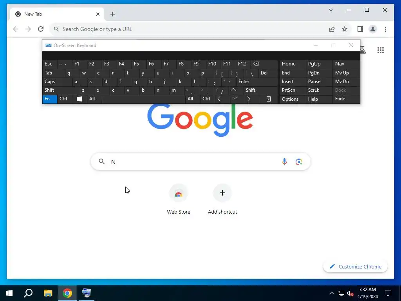
Task: Toggle left Alt key
Action: tap(94, 99)
